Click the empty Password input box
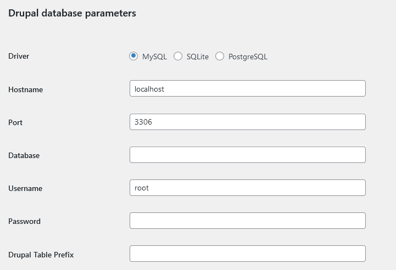The image size is (396, 270). click(x=247, y=221)
